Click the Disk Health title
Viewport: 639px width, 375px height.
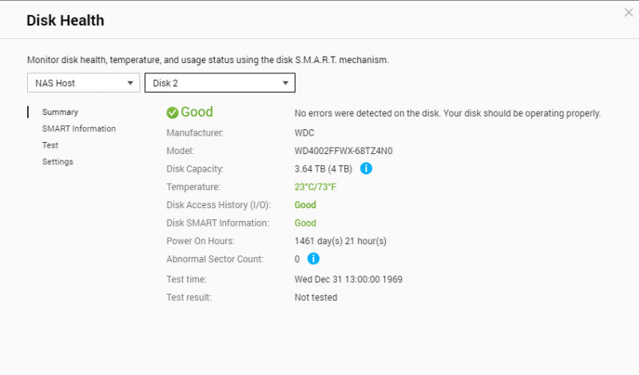tap(65, 21)
